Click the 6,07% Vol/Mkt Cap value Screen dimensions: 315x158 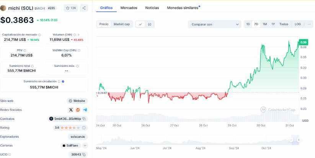click(x=67, y=55)
